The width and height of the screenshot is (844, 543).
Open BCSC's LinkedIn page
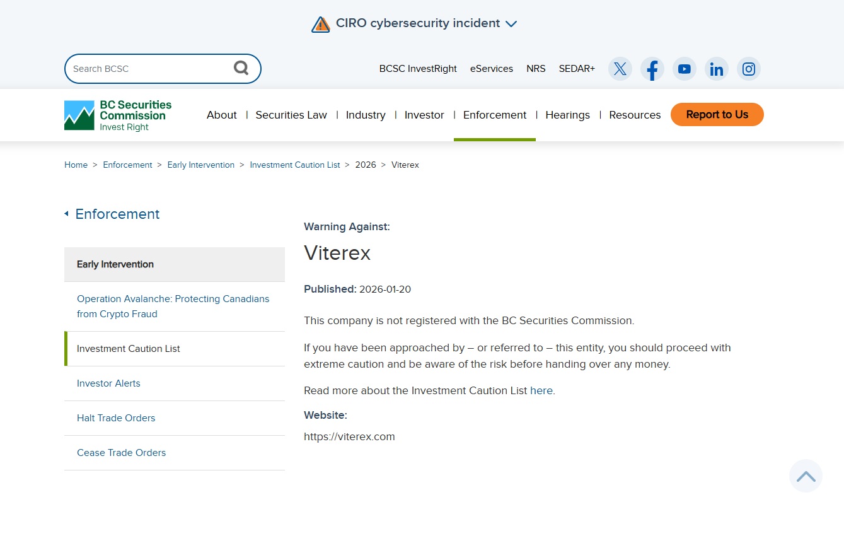(717, 69)
